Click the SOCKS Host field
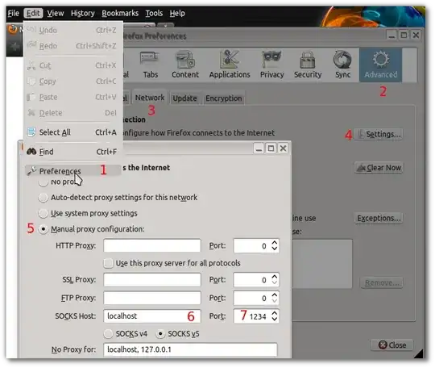This screenshot has height=368, width=435. 152,316
